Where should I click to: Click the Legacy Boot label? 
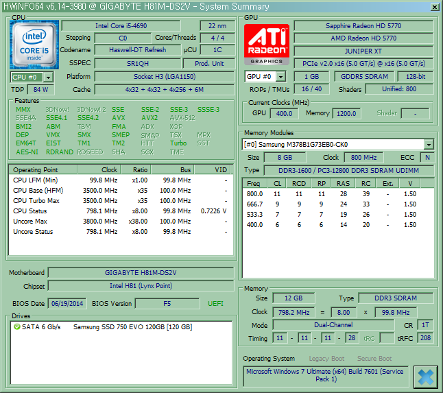click(326, 359)
